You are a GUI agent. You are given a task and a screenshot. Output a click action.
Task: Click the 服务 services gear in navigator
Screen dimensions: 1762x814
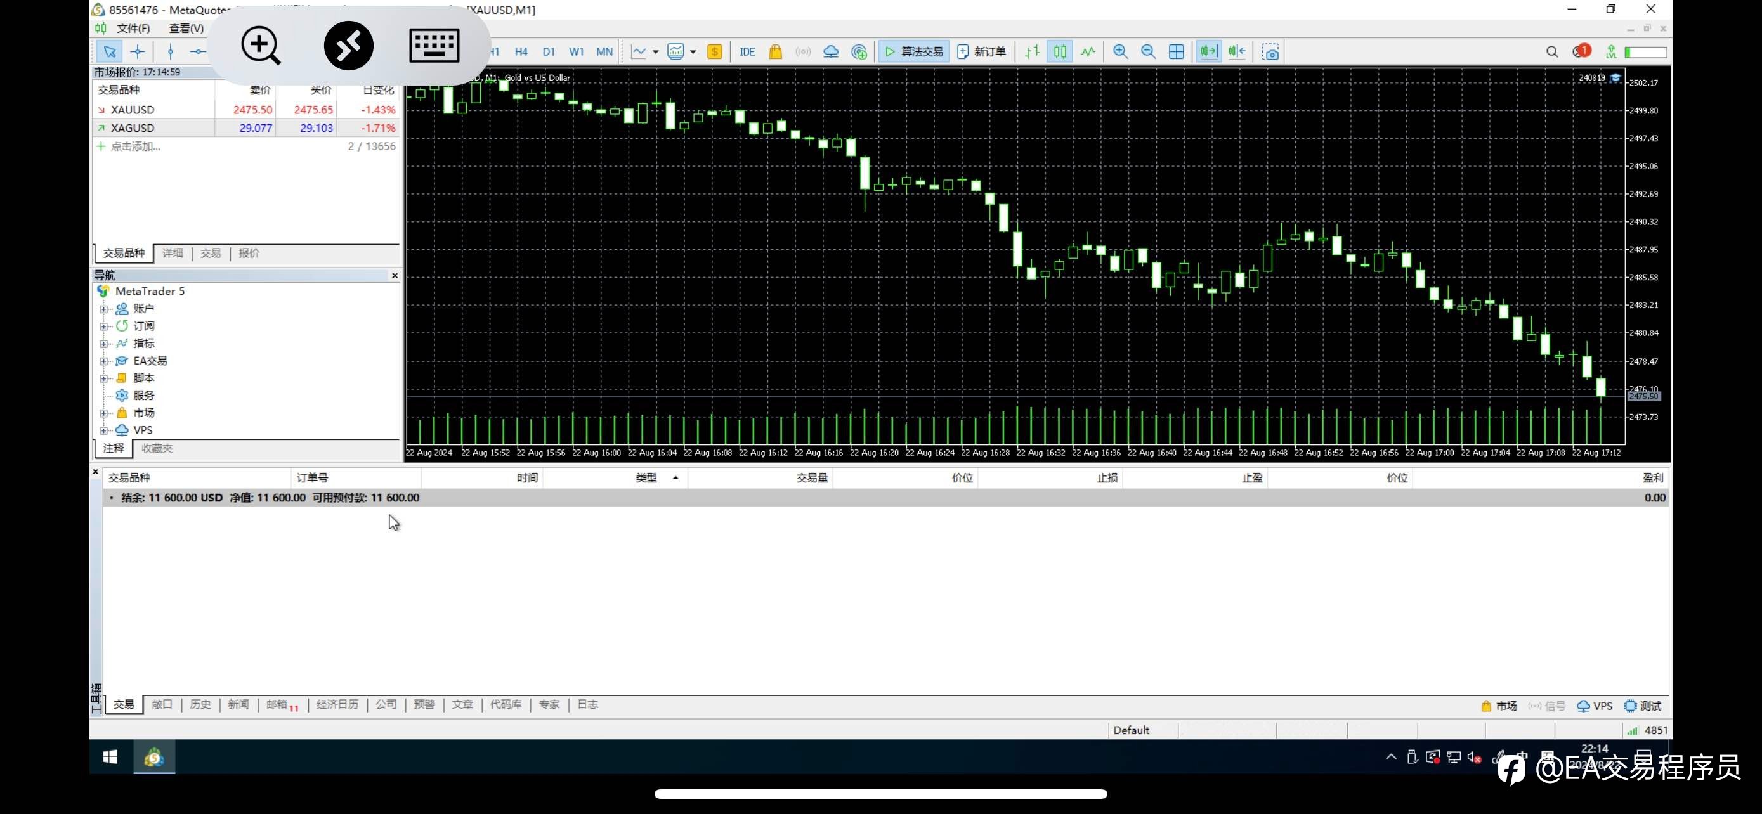click(x=122, y=395)
